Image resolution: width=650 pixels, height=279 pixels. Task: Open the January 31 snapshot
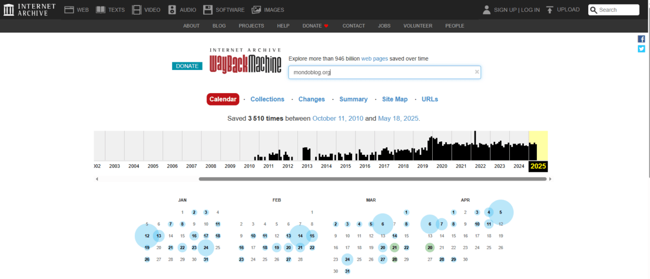(206, 259)
